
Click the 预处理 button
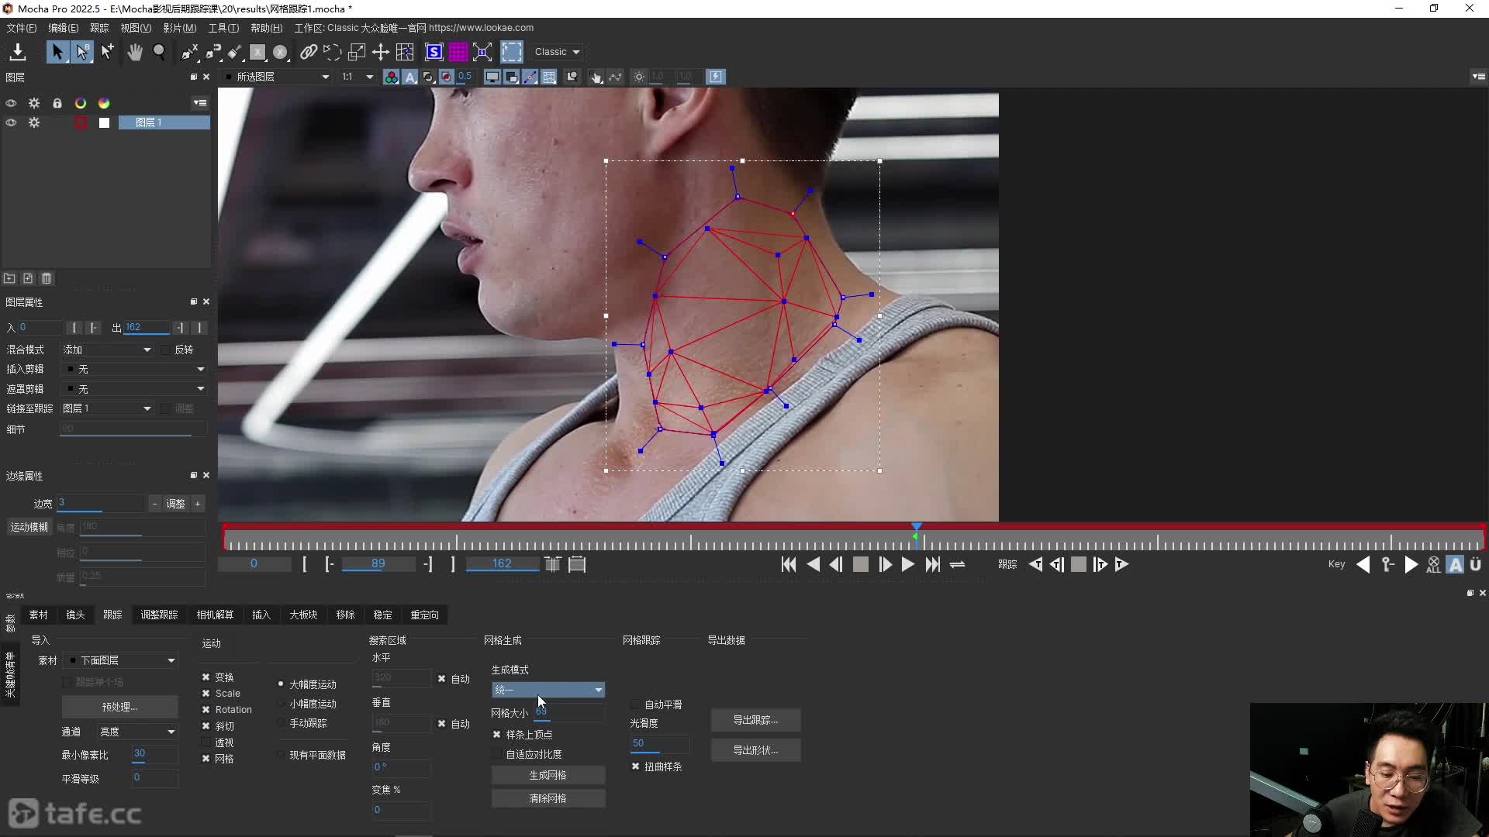point(119,707)
